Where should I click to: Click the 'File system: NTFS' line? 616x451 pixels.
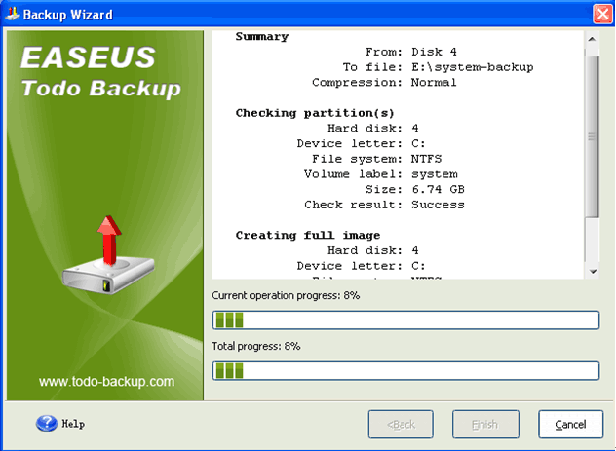377,159
